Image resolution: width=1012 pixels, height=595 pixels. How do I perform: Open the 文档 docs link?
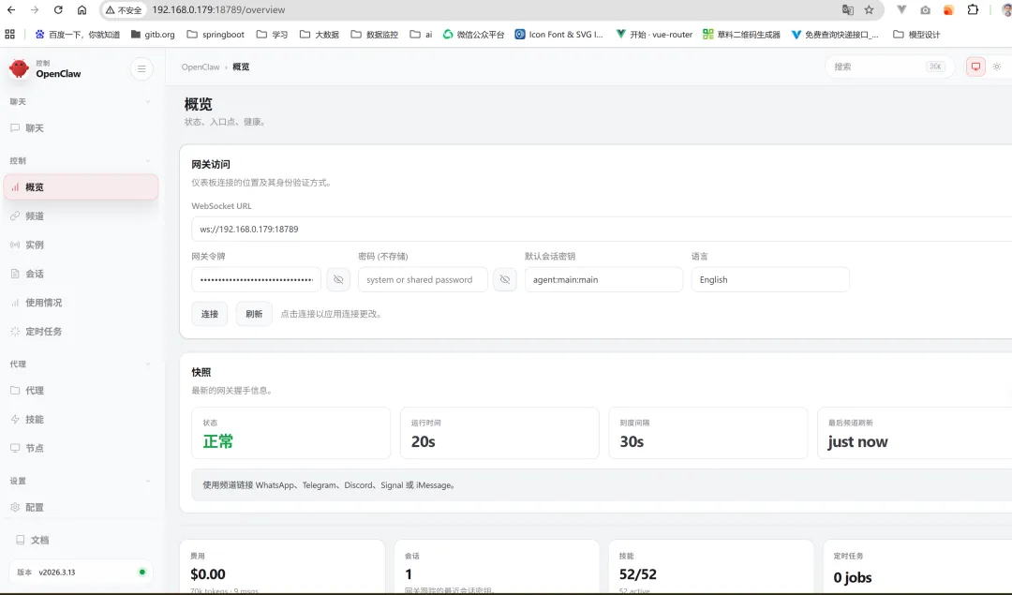click(x=81, y=540)
